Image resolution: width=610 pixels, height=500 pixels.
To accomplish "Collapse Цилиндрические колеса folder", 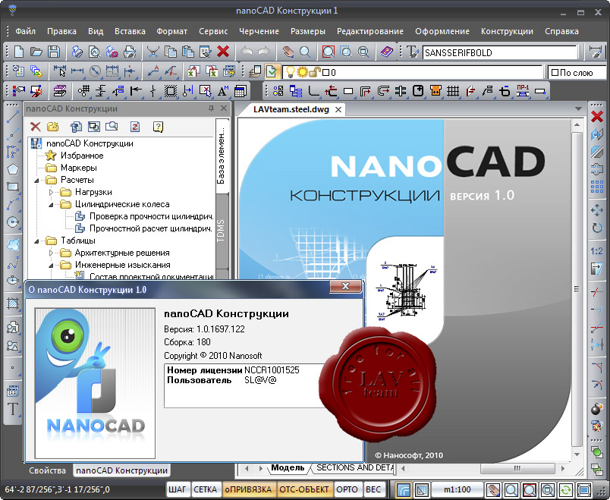I will [51, 204].
